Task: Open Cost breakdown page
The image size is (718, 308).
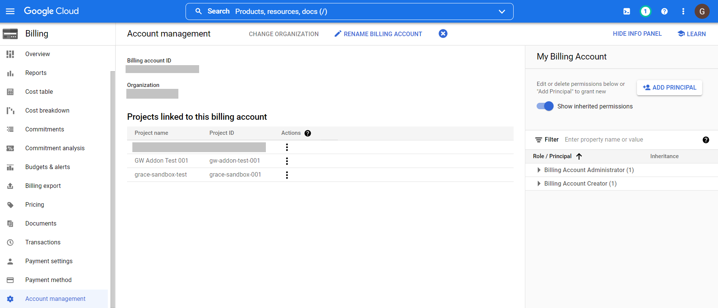Action: pyautogui.click(x=47, y=110)
